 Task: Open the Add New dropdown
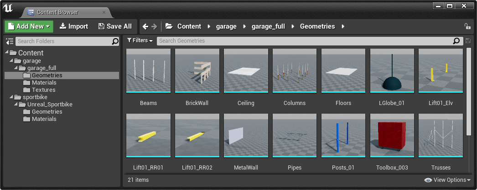pyautogui.click(x=29, y=26)
